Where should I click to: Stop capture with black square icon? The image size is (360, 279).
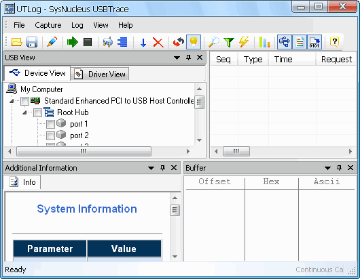(88, 42)
